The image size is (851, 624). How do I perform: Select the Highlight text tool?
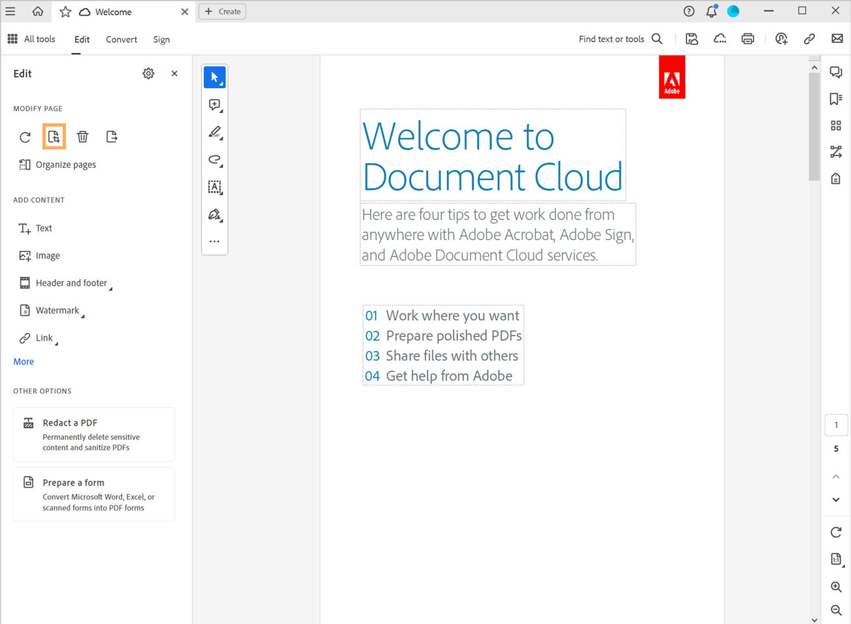tap(215, 132)
